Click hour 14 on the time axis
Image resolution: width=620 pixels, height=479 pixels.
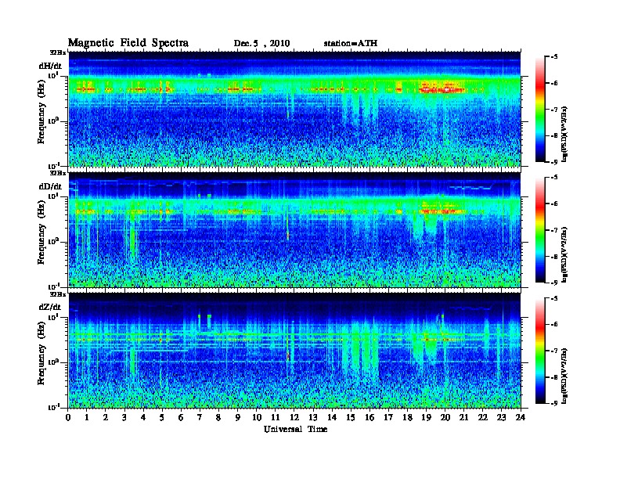pyautogui.click(x=332, y=417)
